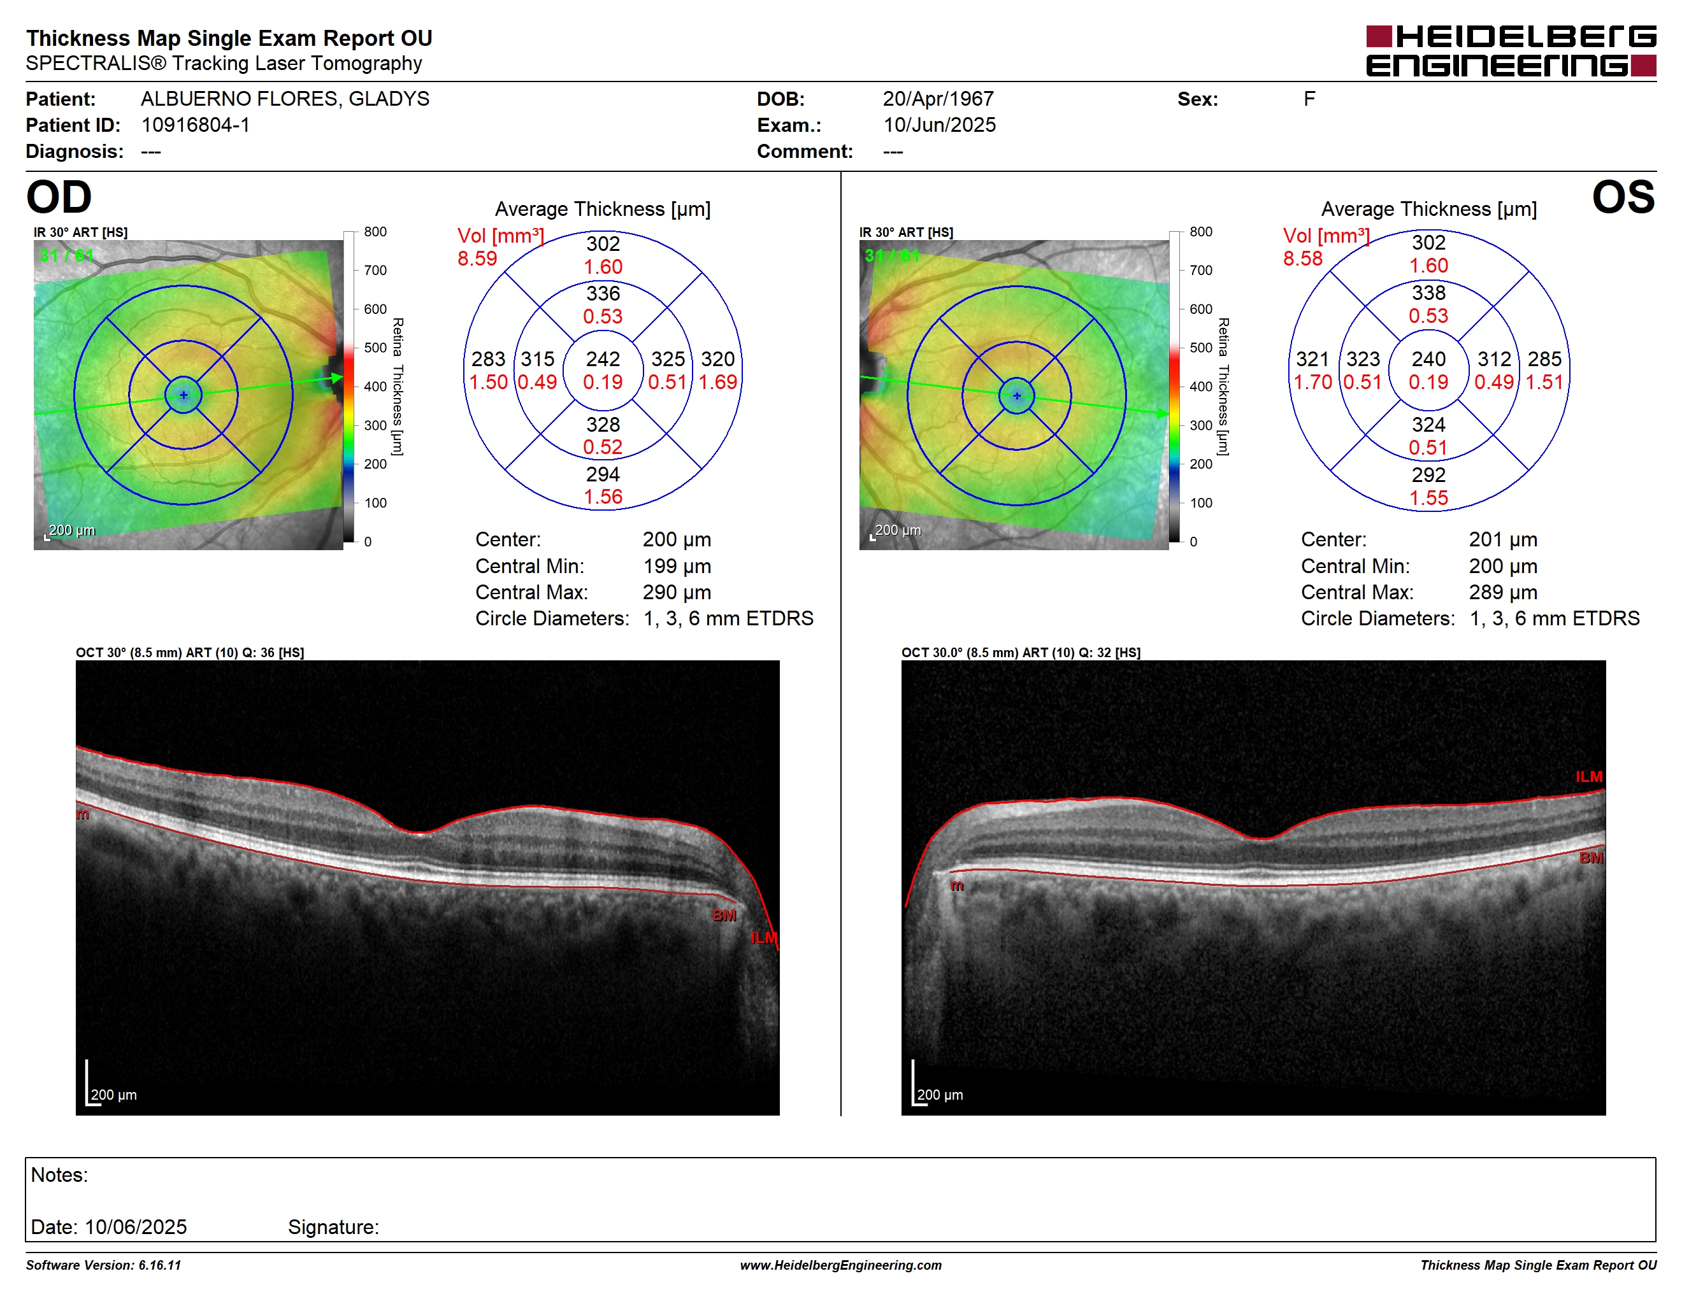Click OD center subfield thickness 242
The height and width of the screenshot is (1299, 1682).
point(603,359)
